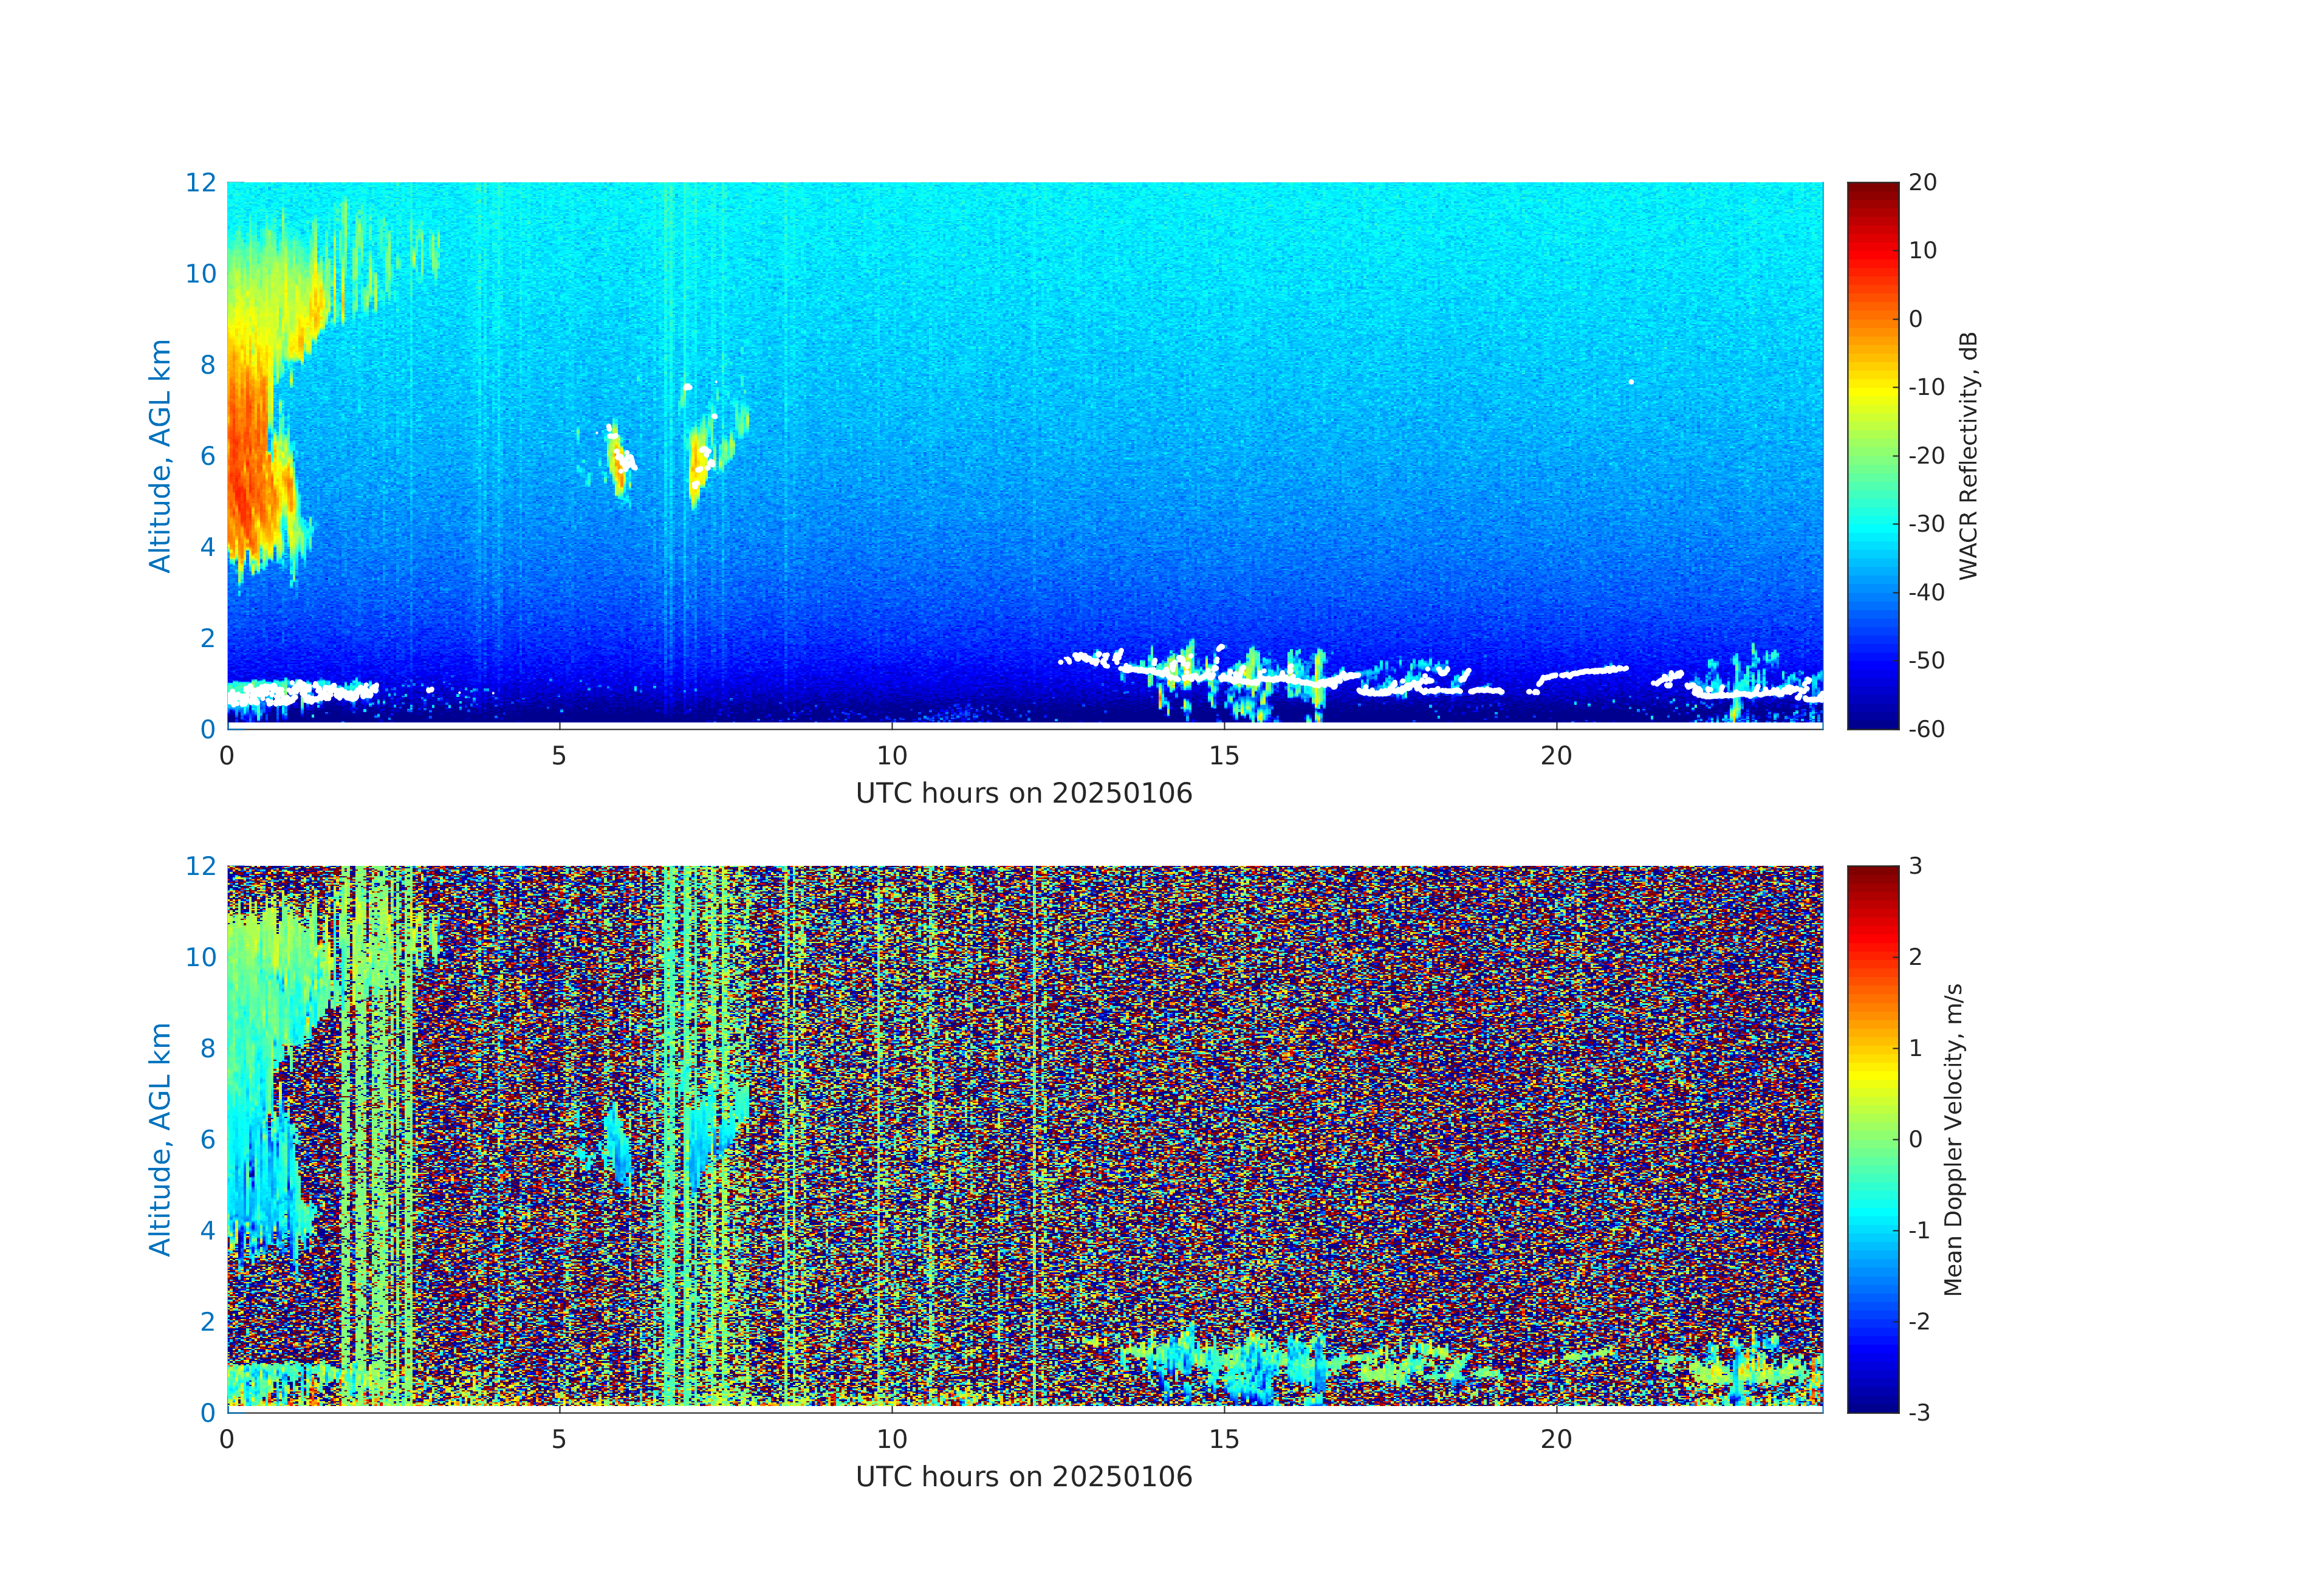
Task: Click the lower plot's 'UTC hours on 20250106' label
Action: [x=1024, y=1477]
